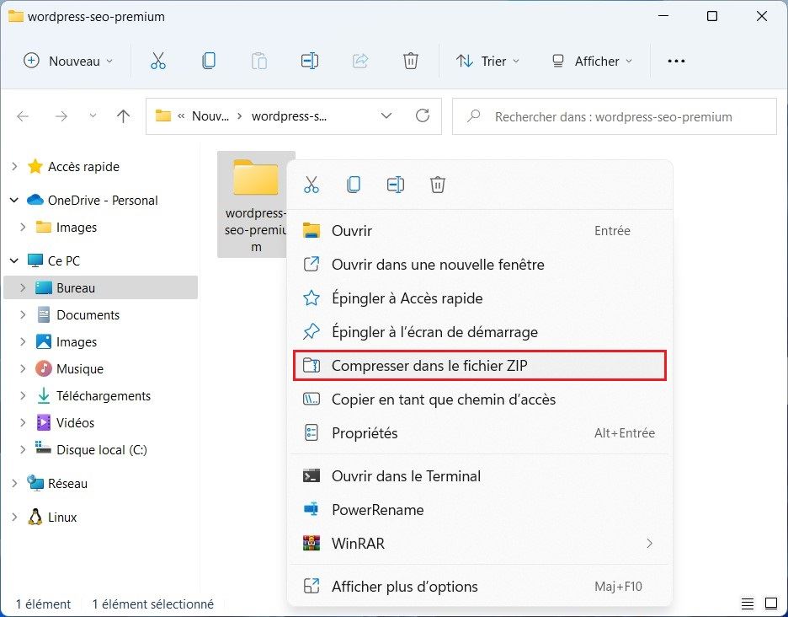Click the Nouv... breadcrumb in address bar
The image size is (788, 617).
coord(210,116)
